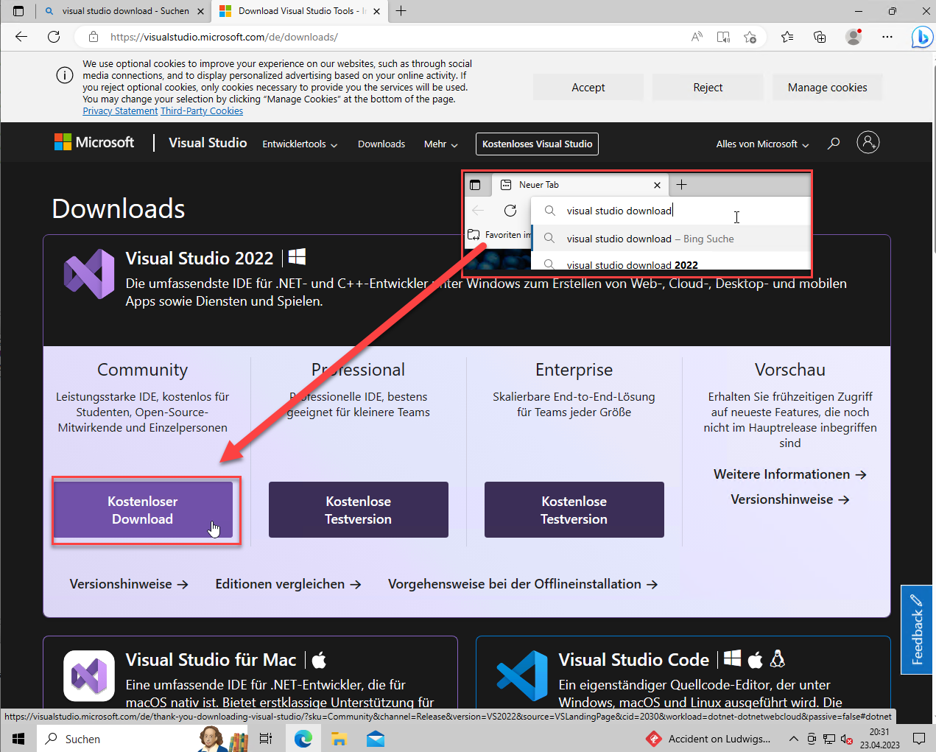Open Vorgehensweise bei der Offlineinstallation link
The height and width of the screenshot is (752, 936).
coord(523,584)
